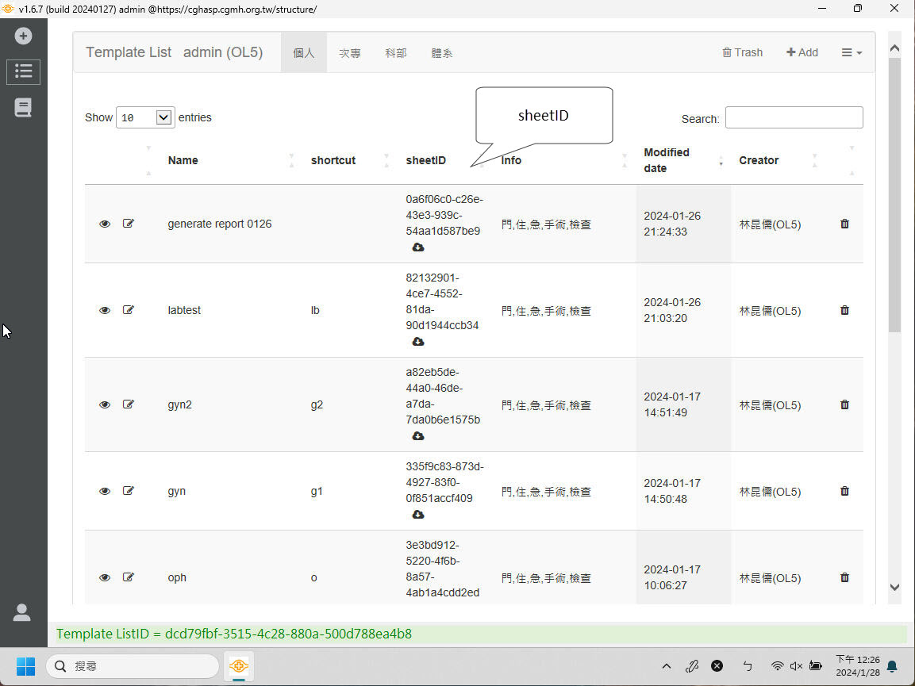Edit the labtest template
This screenshot has height=686, width=915.
pos(129,310)
